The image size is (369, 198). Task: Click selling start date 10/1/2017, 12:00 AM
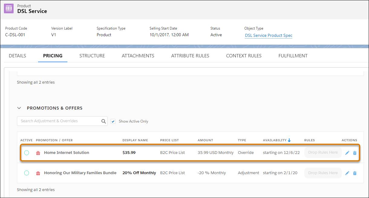(x=169, y=35)
